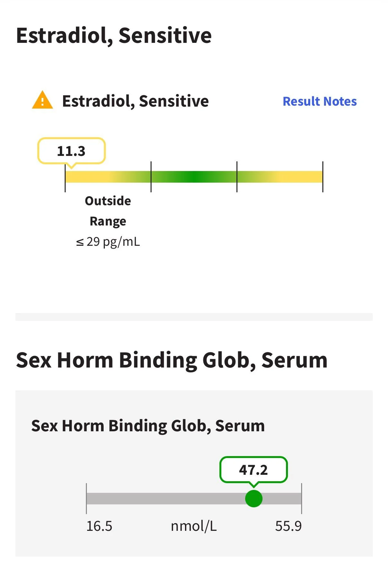Screen dimensions: 388x583
Task: Tap the gray divider between result sections
Action: pos(194,317)
